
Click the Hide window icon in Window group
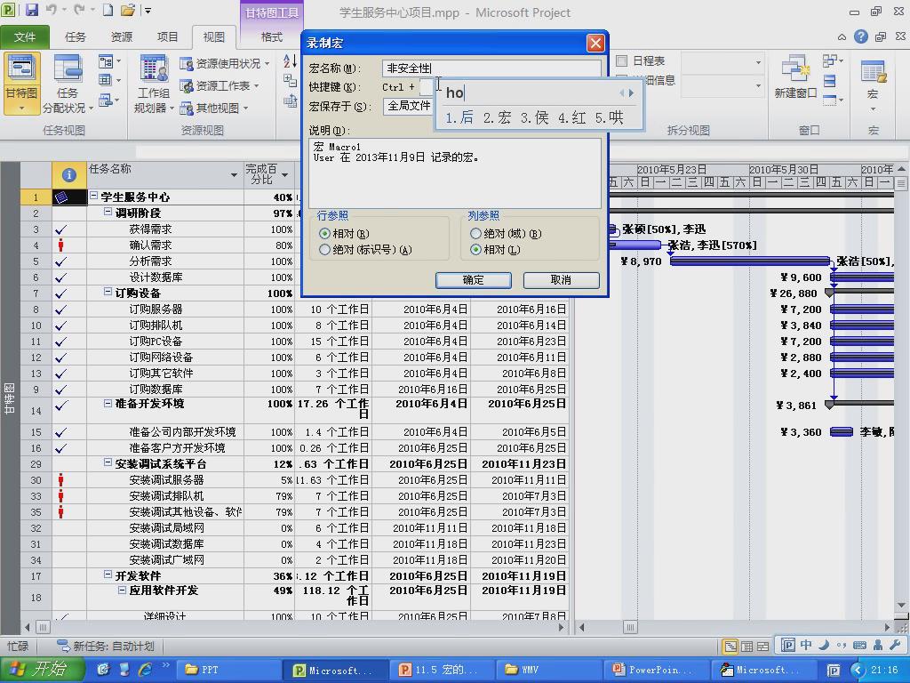pos(830,100)
